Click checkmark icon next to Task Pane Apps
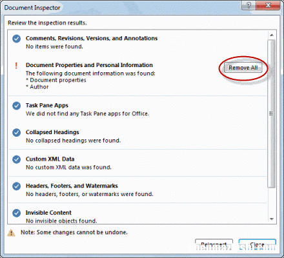Viewport: 284px width, 258px height. tap(17, 106)
